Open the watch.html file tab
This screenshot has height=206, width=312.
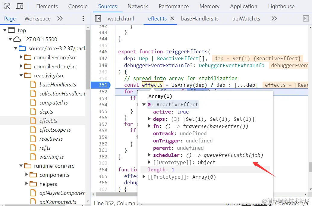[x=121, y=19]
